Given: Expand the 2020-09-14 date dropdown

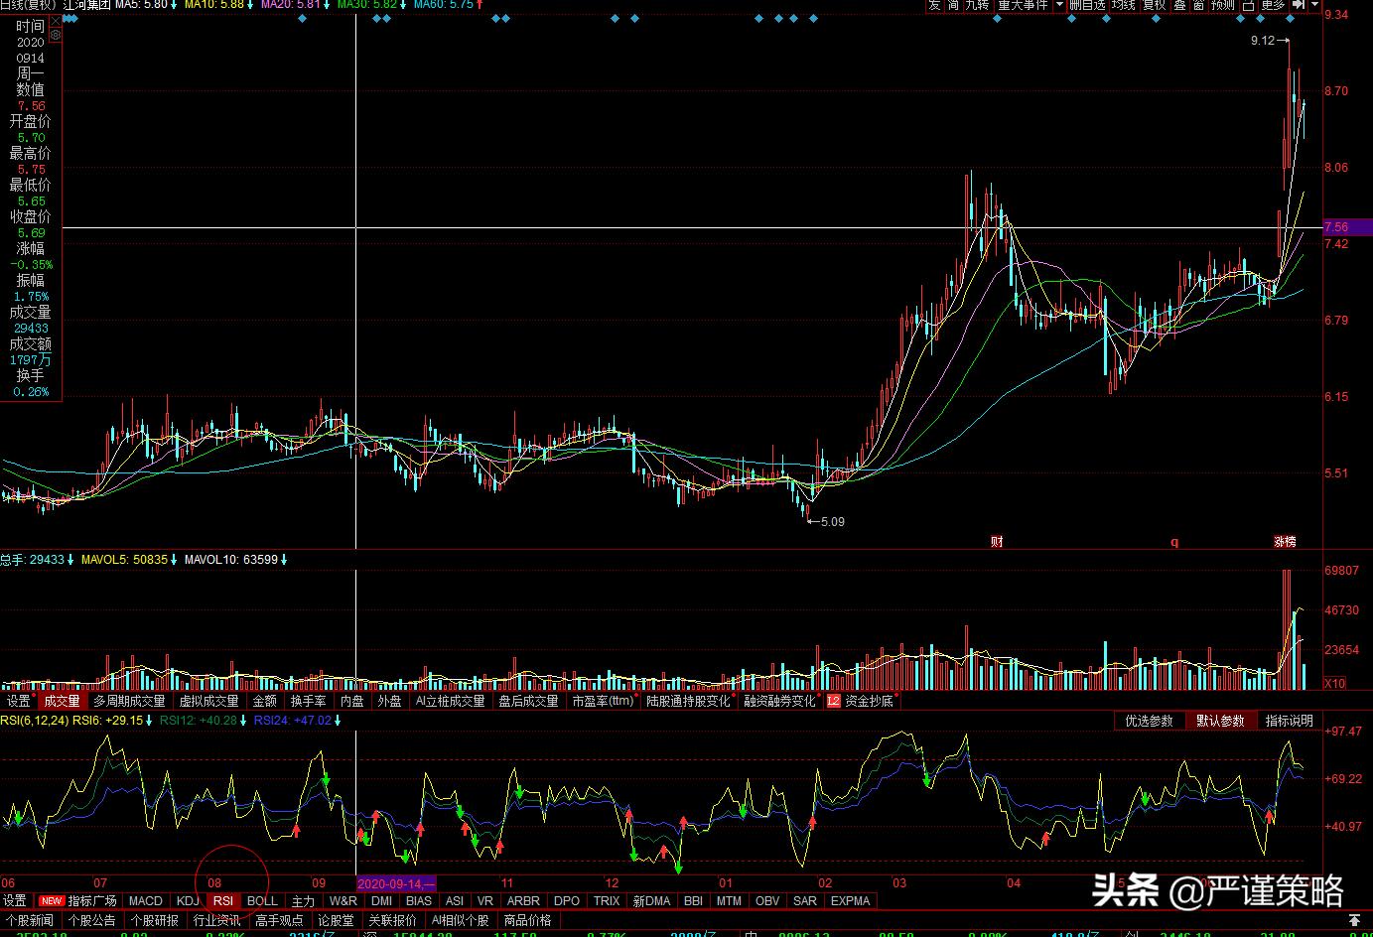Looking at the screenshot, I should point(429,883).
